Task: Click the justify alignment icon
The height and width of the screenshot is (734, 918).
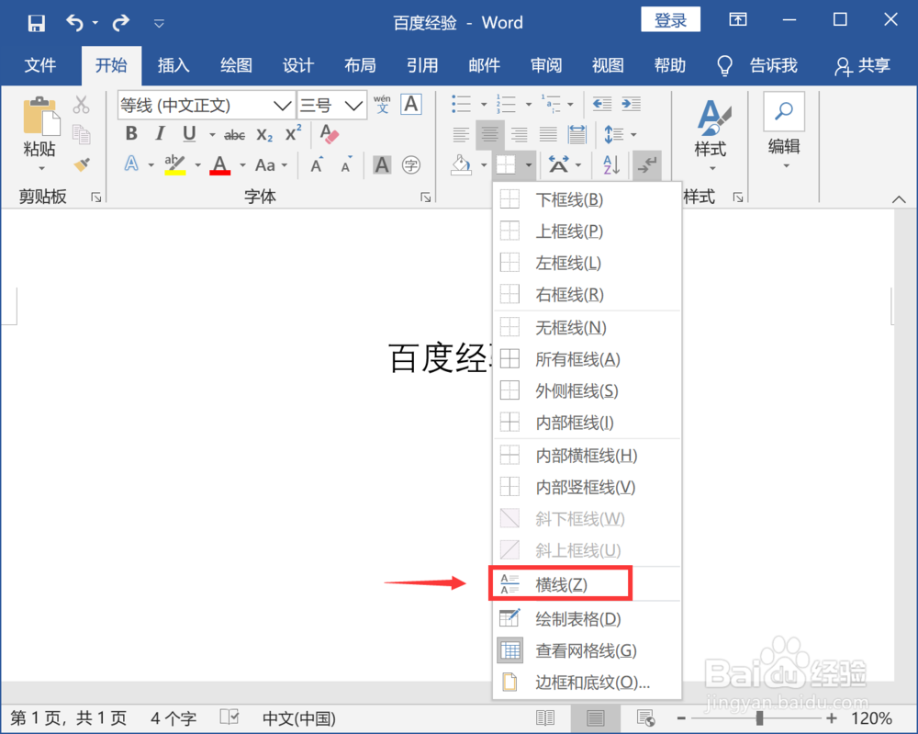Action: point(548,135)
